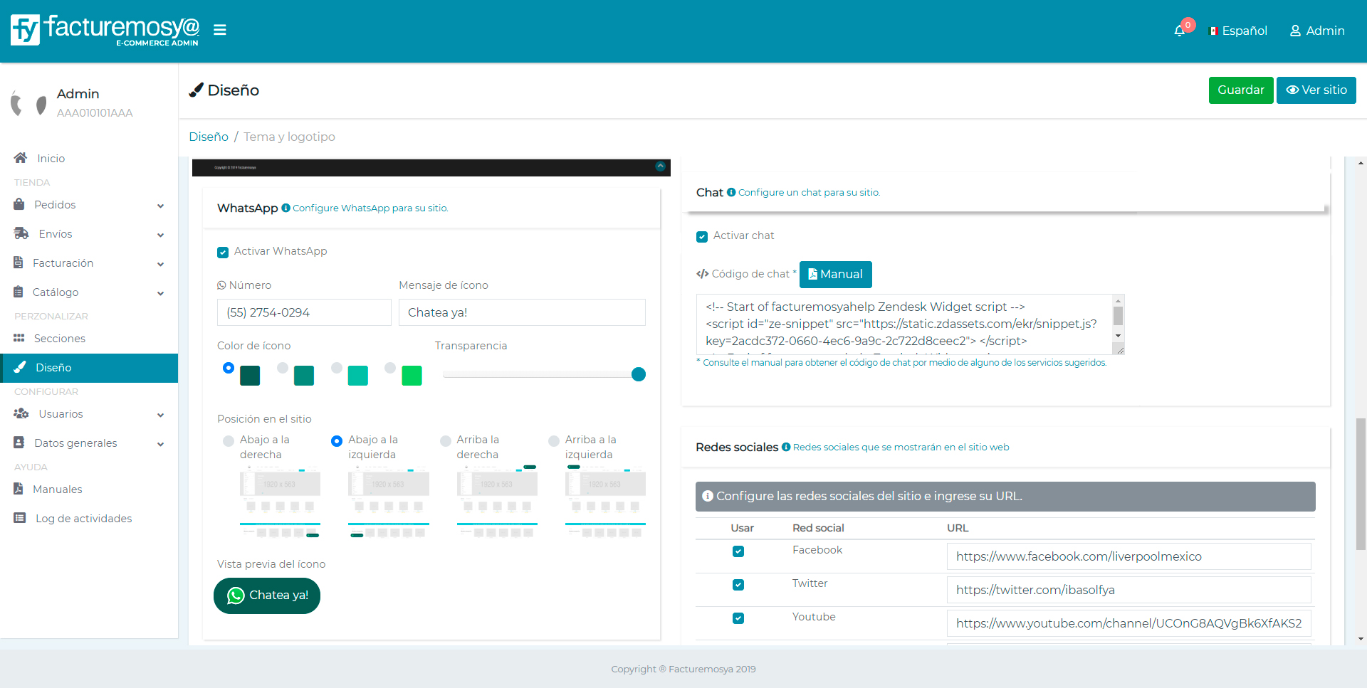Image resolution: width=1367 pixels, height=688 pixels.
Task: Click the Mexico flag language icon
Action: [1214, 31]
